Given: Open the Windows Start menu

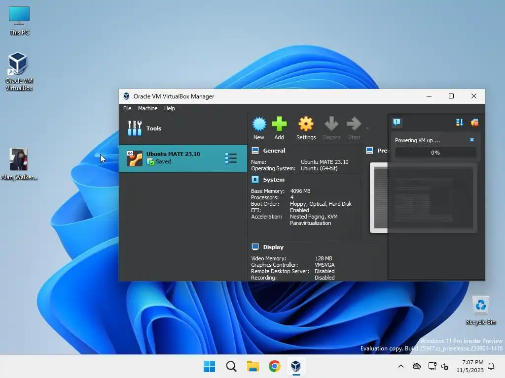Looking at the screenshot, I should (x=209, y=366).
